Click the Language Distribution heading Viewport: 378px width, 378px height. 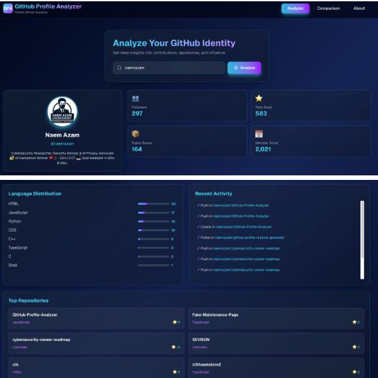(34, 194)
